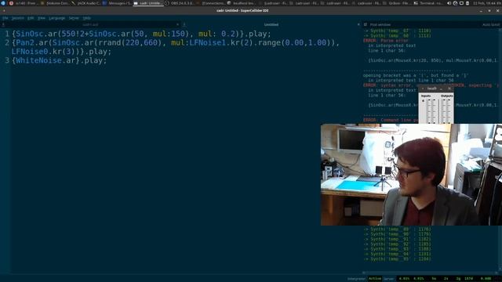Open the Server menu

click(x=74, y=18)
